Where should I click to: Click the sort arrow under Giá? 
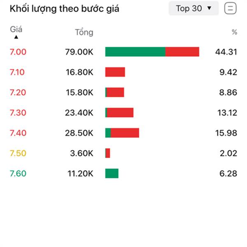coord(16,37)
